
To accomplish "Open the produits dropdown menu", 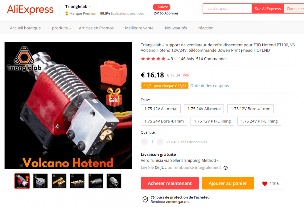I will point(62,28).
